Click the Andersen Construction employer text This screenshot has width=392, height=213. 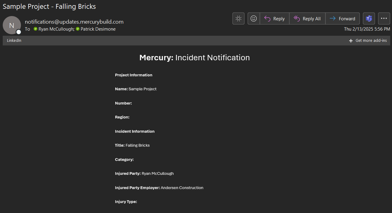(x=182, y=188)
